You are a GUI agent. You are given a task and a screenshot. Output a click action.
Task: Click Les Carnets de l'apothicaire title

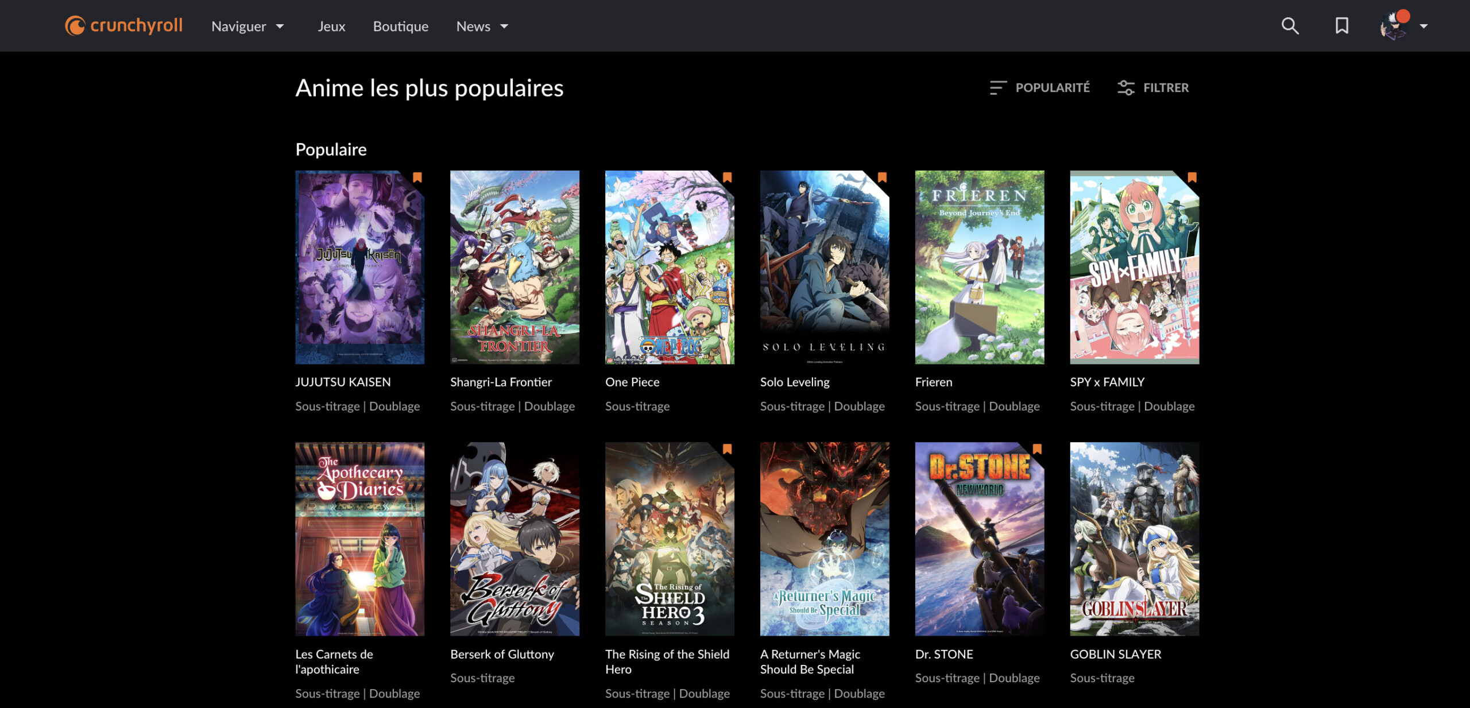pyautogui.click(x=334, y=661)
